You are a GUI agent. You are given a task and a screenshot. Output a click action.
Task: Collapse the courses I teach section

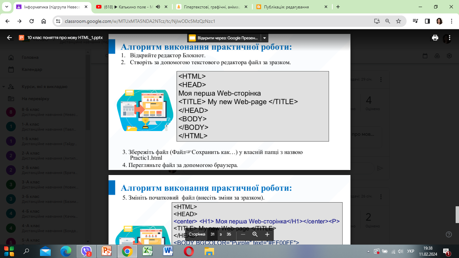click(3, 87)
